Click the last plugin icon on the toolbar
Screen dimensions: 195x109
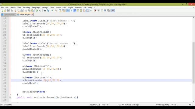pos(113,11)
